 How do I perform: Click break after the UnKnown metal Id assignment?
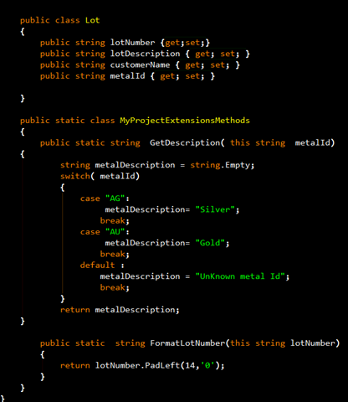pos(113,287)
